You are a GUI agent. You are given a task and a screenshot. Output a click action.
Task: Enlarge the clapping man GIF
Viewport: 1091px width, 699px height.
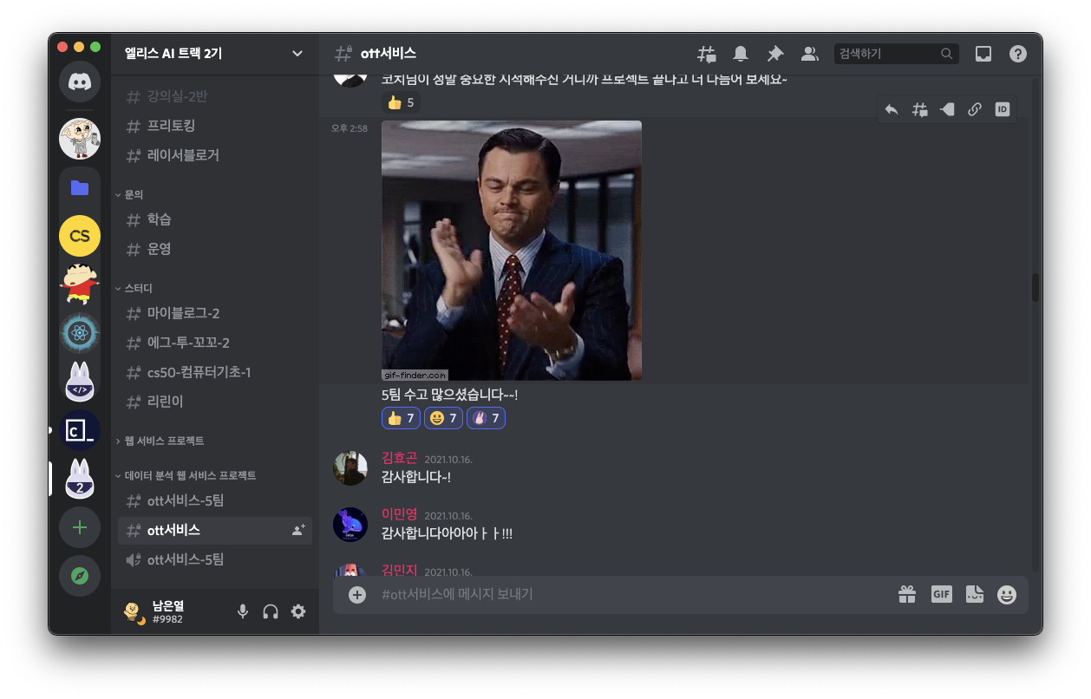pyautogui.click(x=512, y=251)
